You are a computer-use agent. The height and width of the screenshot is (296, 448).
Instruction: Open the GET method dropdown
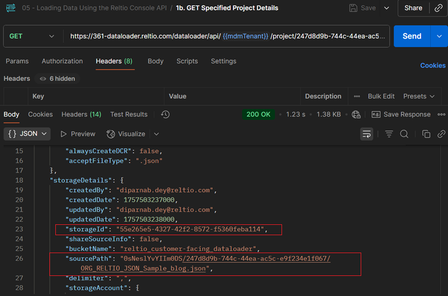pyautogui.click(x=32, y=36)
